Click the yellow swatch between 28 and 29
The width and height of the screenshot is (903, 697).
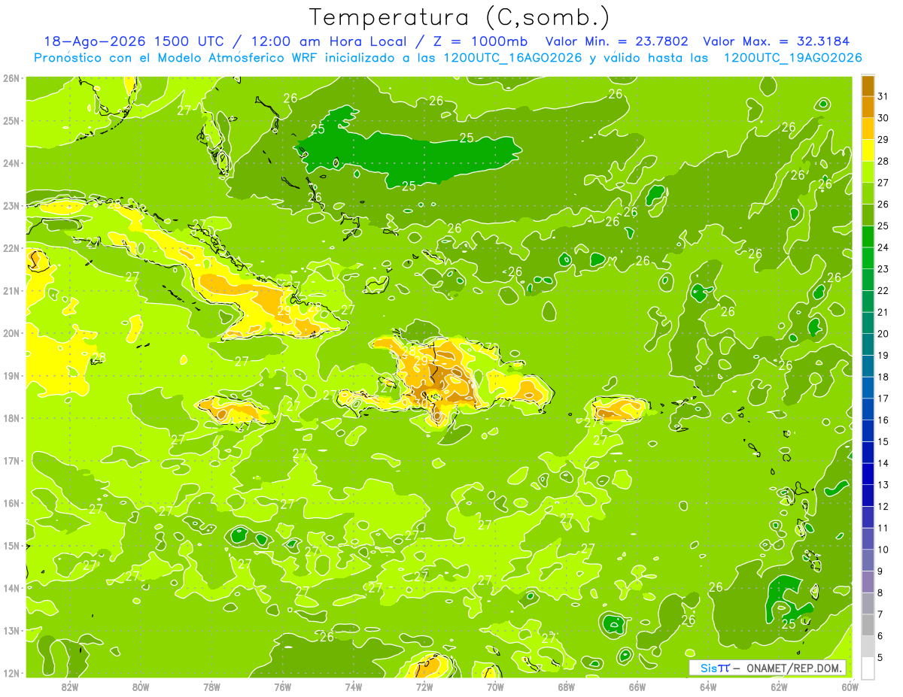(868, 150)
